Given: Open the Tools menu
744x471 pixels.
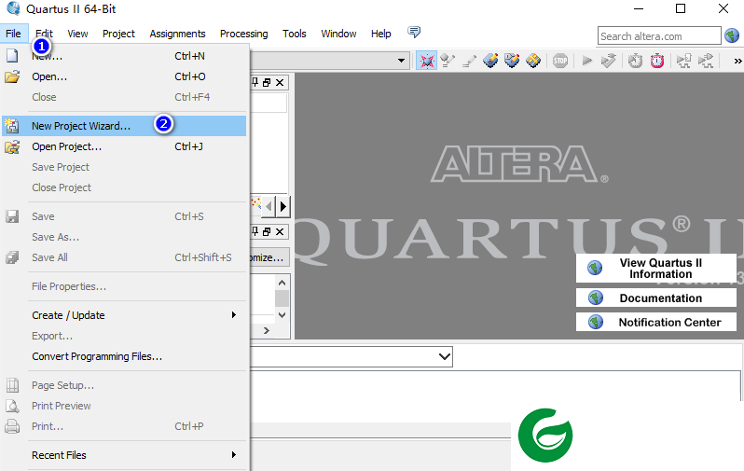Looking at the screenshot, I should tap(295, 34).
